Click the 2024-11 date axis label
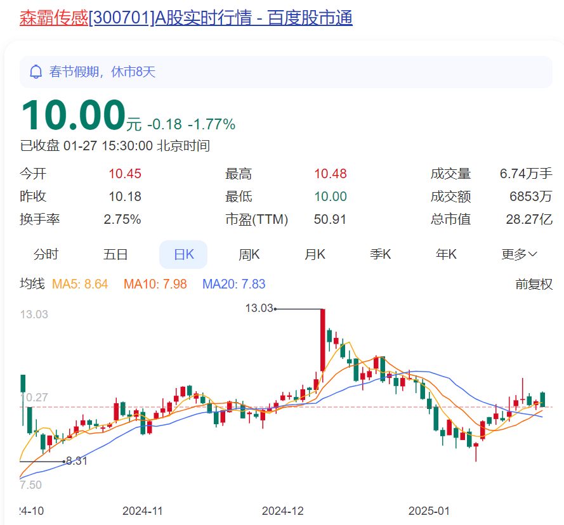Image resolution: width=564 pixels, height=525 pixels. 143,511
